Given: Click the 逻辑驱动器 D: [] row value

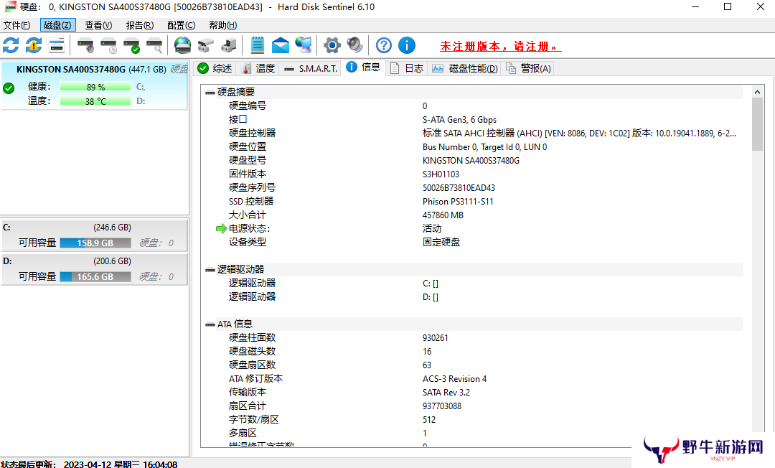Looking at the screenshot, I should point(430,297).
